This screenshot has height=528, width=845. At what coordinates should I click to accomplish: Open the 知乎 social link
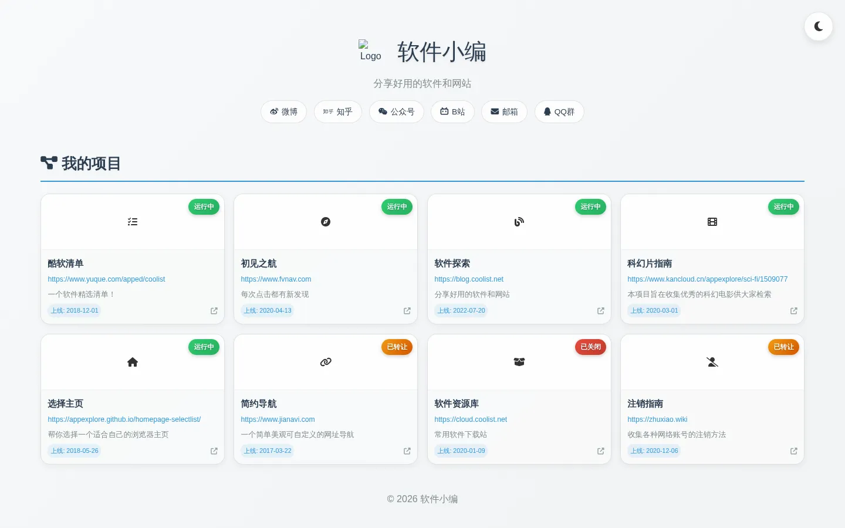(338, 111)
